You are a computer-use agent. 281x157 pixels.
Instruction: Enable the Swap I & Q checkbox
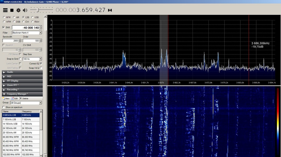[41, 68]
